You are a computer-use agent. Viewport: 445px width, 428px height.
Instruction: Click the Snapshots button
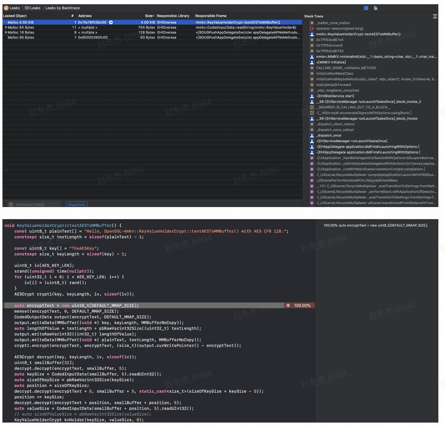tap(77, 205)
